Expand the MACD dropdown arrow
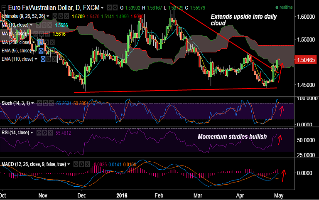 69,164
